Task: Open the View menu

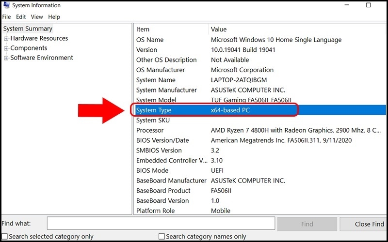Action: point(37,17)
